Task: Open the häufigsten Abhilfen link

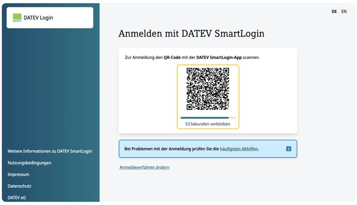Action: coord(239,149)
